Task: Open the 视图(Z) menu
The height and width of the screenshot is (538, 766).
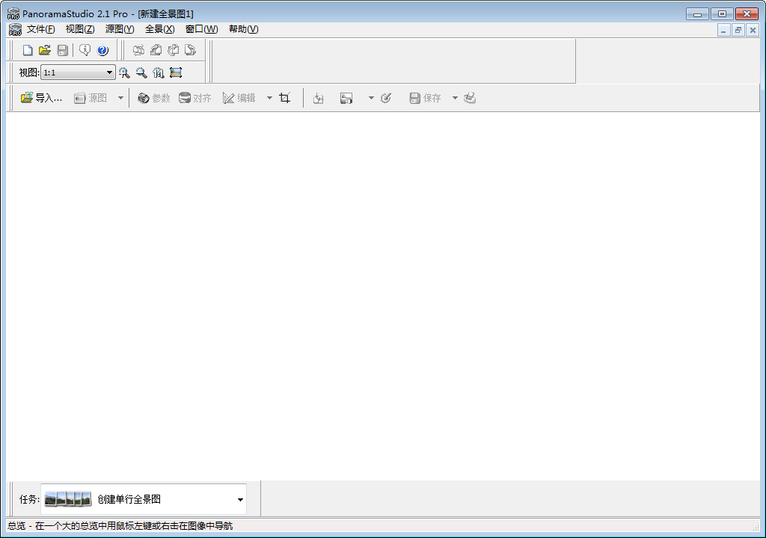Action: click(80, 29)
